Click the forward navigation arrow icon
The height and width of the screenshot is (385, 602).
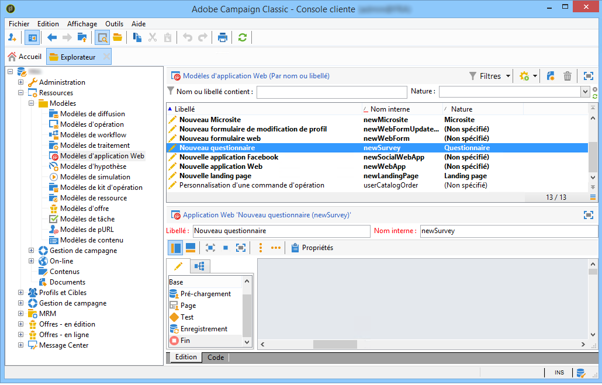click(x=67, y=37)
